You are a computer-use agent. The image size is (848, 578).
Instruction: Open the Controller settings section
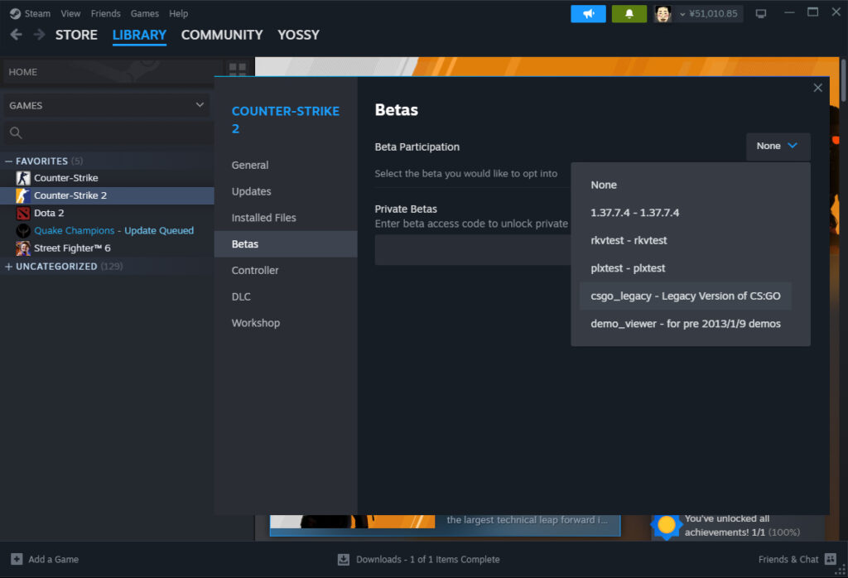tap(286, 270)
